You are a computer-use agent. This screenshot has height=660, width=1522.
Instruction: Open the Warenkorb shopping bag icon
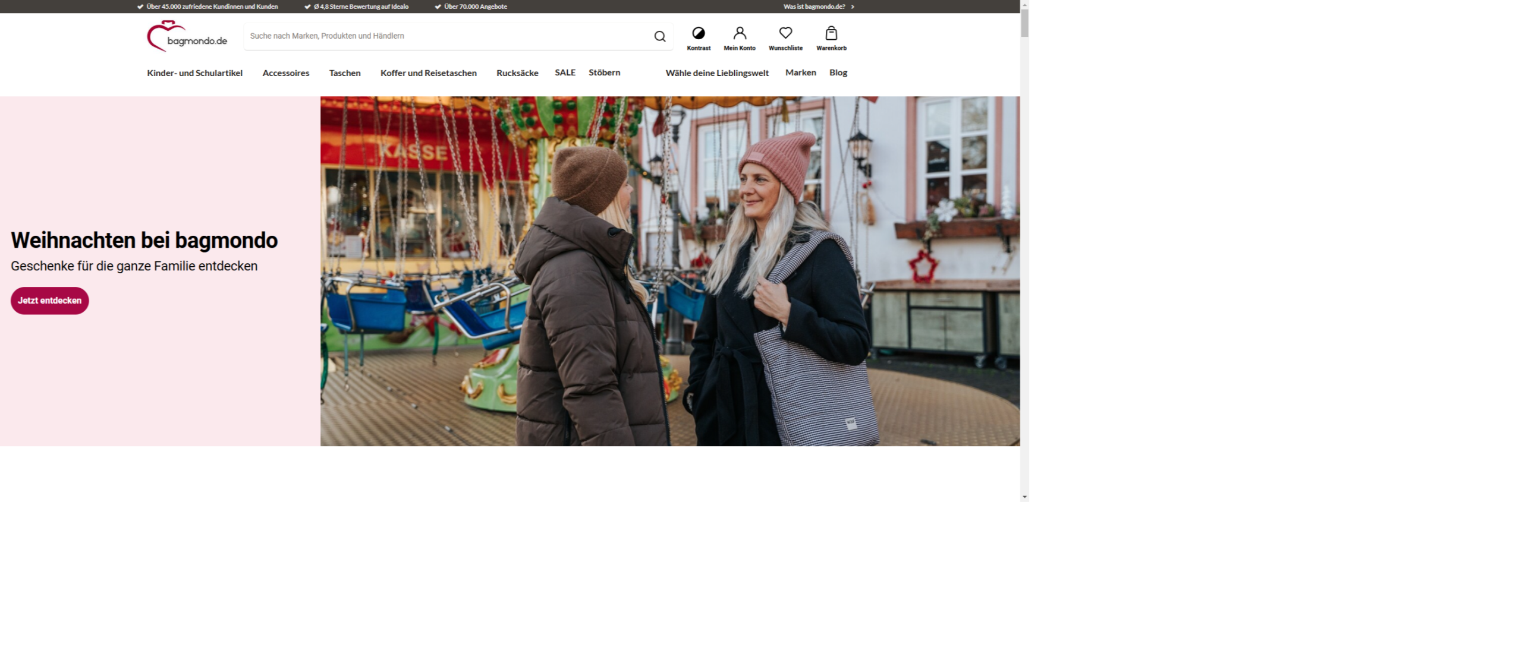(x=831, y=33)
